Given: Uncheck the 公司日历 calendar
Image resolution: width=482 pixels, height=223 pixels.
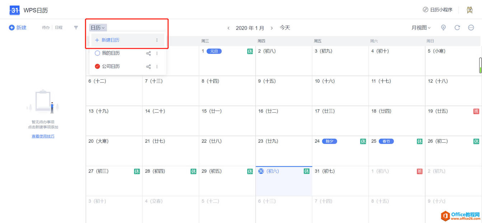Looking at the screenshot, I should point(97,66).
